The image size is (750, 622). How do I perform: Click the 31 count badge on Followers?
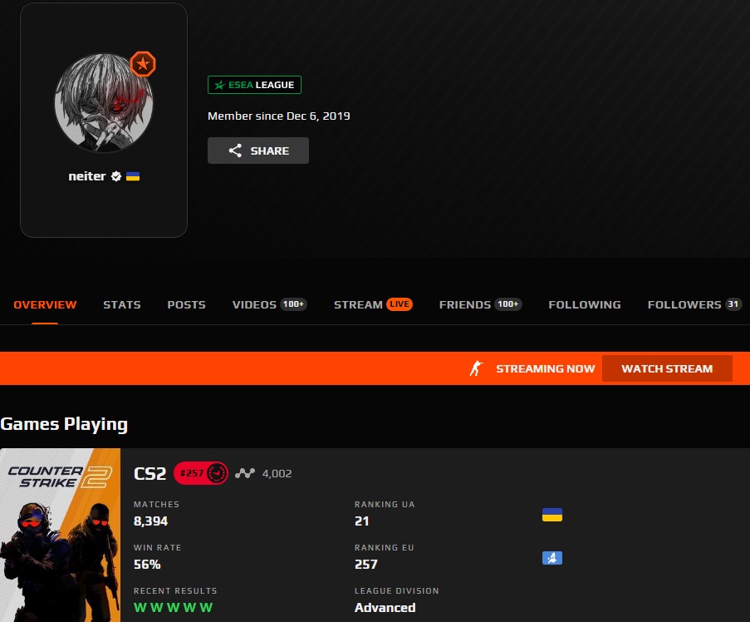[x=733, y=304]
